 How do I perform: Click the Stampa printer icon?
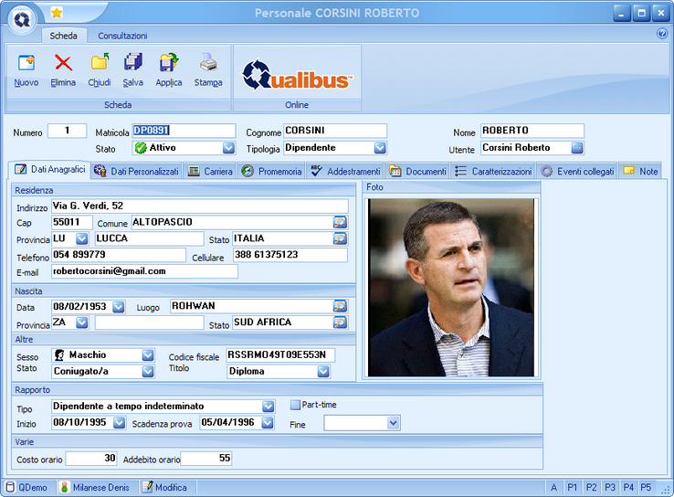tap(208, 64)
